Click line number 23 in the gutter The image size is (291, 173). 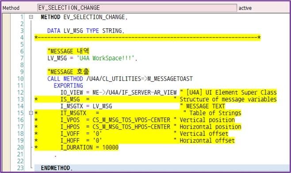pos(20,168)
